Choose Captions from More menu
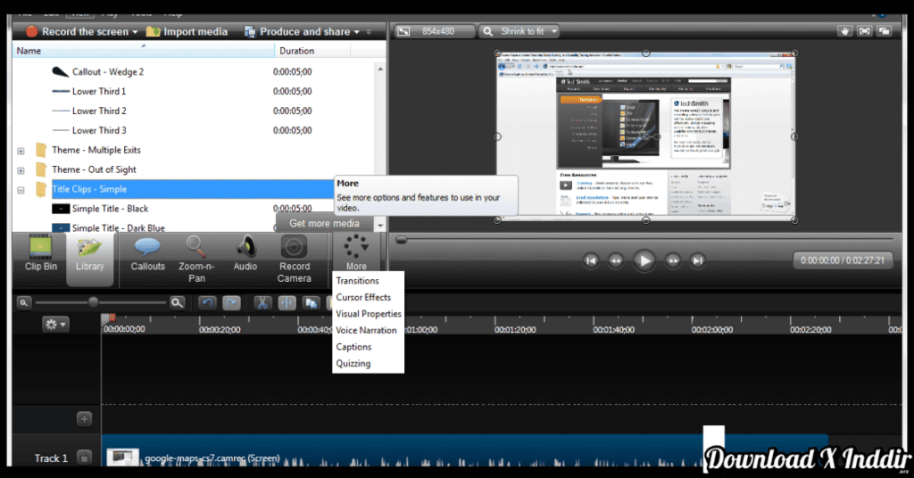 pos(353,347)
